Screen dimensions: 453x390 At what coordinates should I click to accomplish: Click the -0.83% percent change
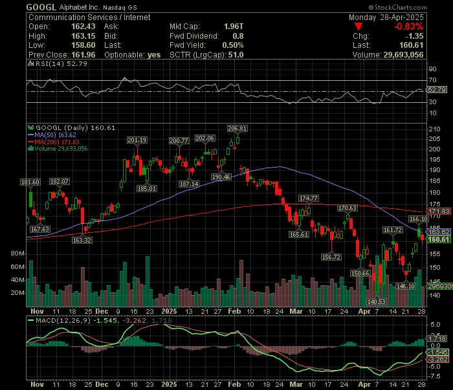point(409,27)
